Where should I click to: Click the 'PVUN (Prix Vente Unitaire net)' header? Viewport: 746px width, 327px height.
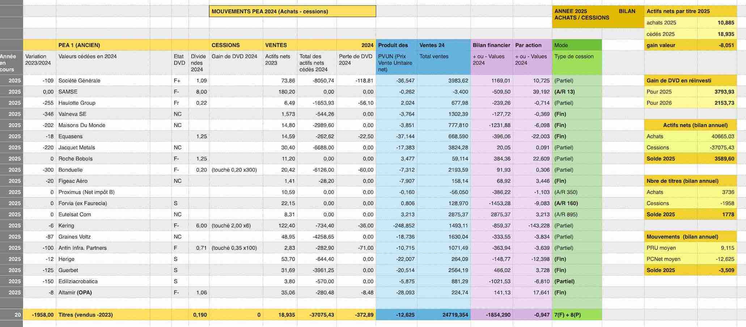[397, 63]
